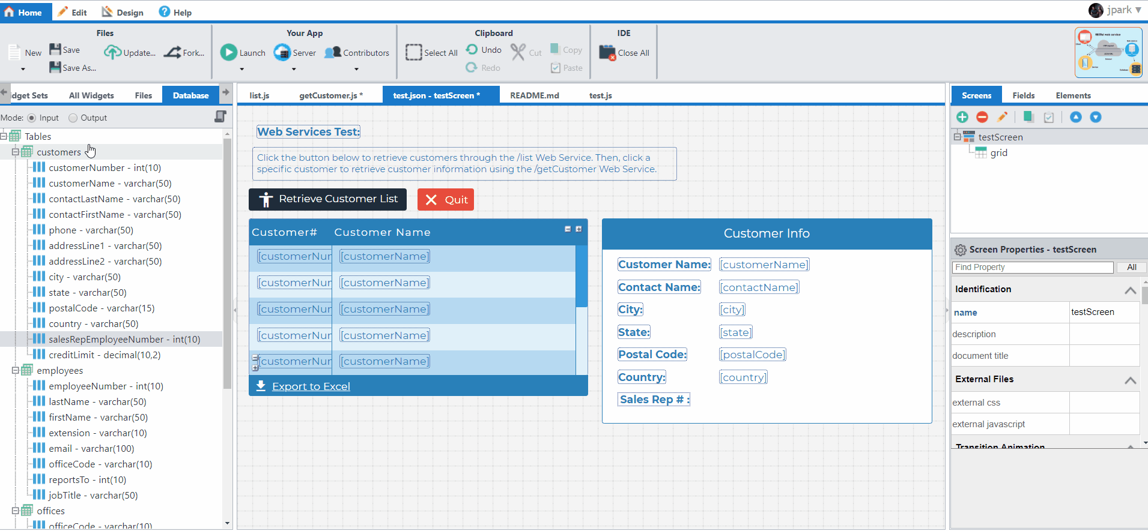
Task: Click the name property value testScreen
Action: [x=1104, y=312]
